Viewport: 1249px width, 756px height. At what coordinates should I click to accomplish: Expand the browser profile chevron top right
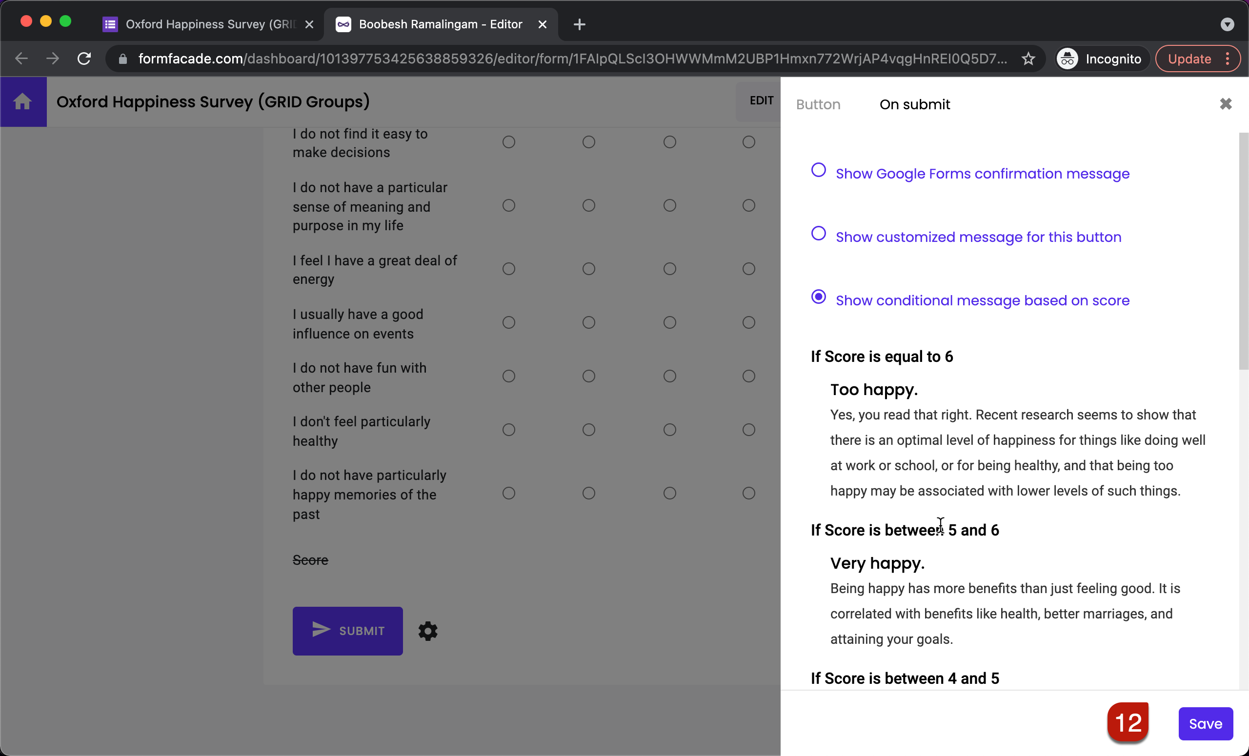coord(1228,24)
